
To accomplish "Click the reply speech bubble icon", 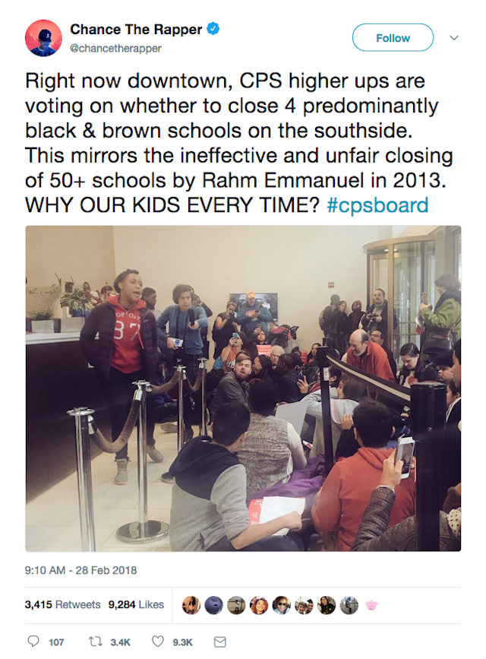I will click(x=32, y=642).
